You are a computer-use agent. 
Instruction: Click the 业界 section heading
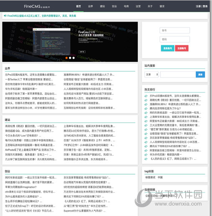[x=8, y=68]
